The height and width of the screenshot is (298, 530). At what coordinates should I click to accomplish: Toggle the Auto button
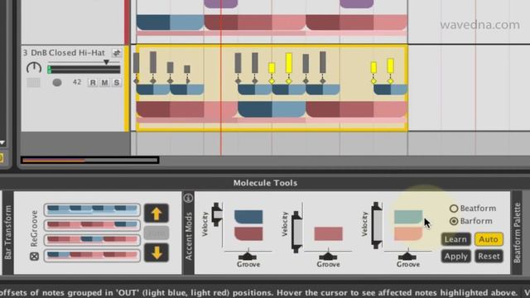489,239
